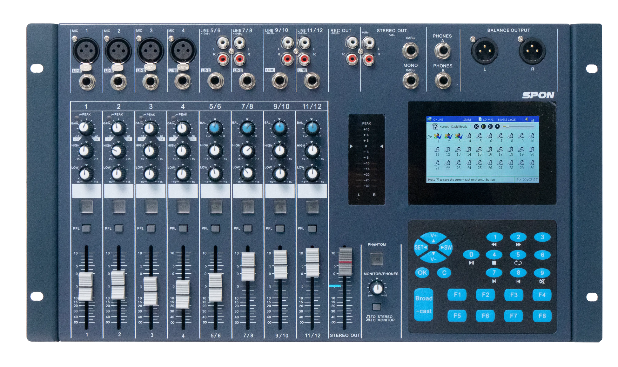Touch the MONITOR/PHONES level knob

tap(377, 289)
